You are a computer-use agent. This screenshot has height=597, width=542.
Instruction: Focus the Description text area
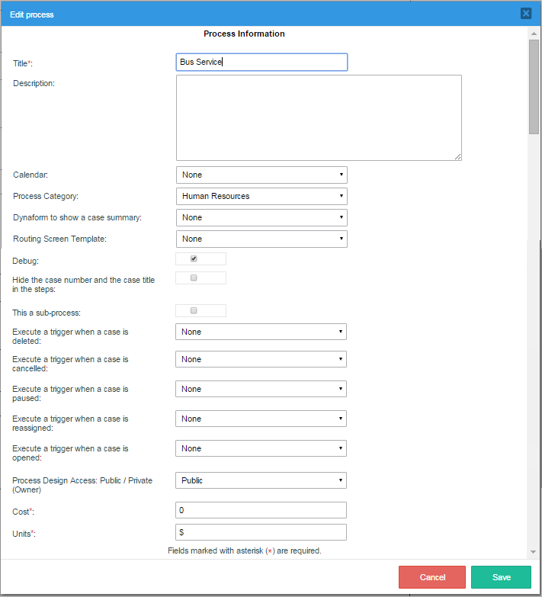pos(319,117)
